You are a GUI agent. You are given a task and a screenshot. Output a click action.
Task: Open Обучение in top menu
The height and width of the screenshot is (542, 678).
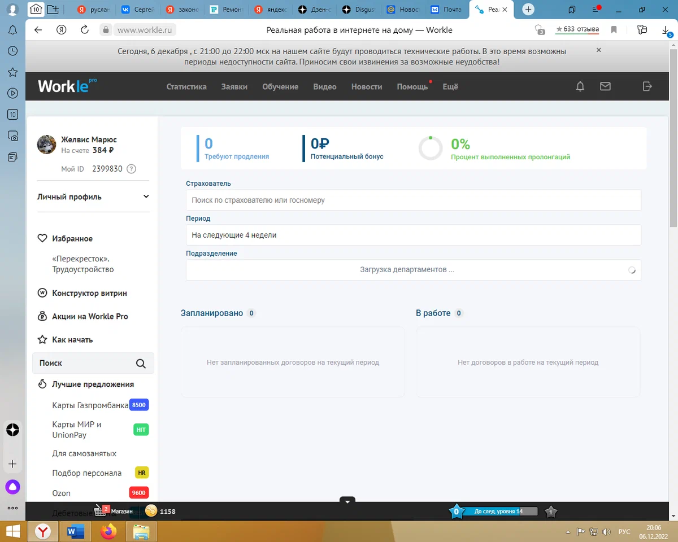click(x=280, y=86)
